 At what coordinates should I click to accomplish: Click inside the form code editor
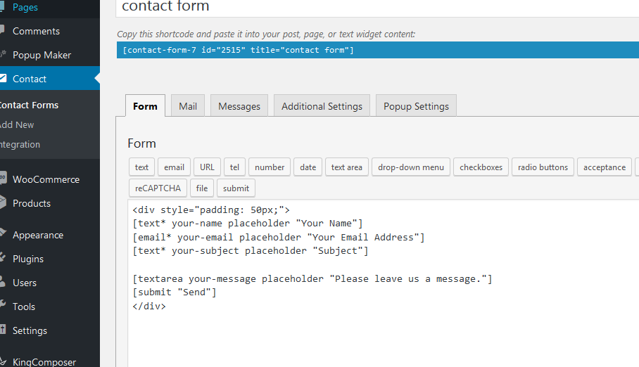point(380,330)
